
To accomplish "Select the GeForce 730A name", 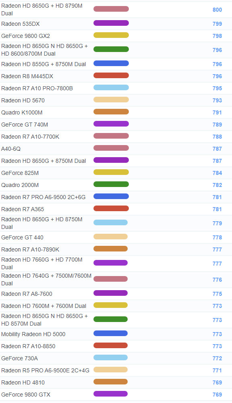I will click(19, 358).
